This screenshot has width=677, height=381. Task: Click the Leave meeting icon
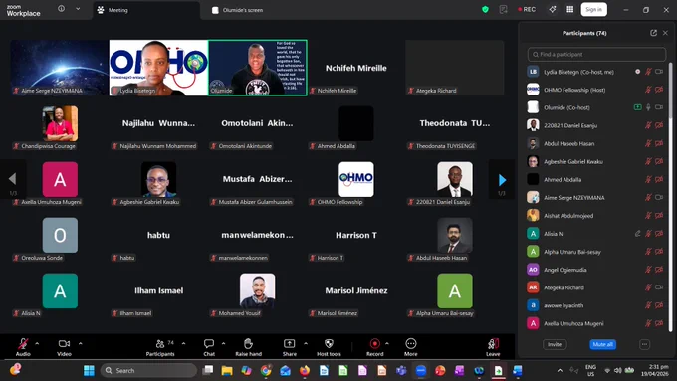point(493,344)
